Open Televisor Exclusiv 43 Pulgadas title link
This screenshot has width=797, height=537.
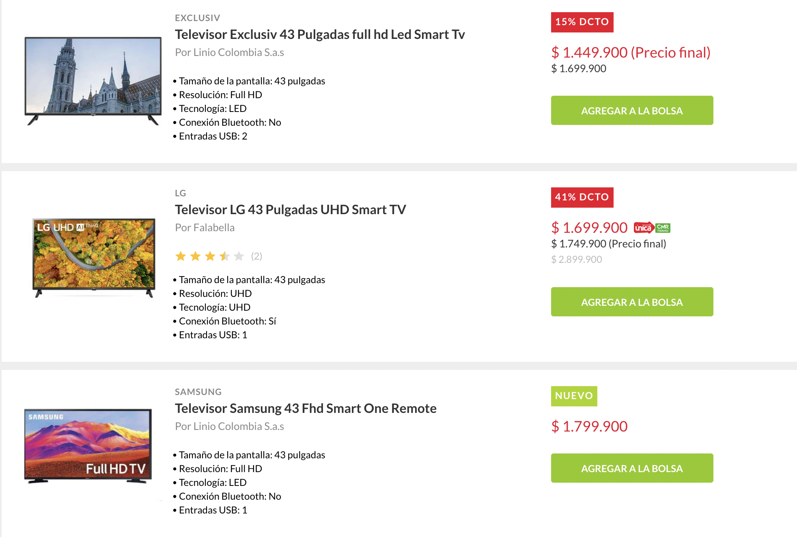click(x=320, y=34)
